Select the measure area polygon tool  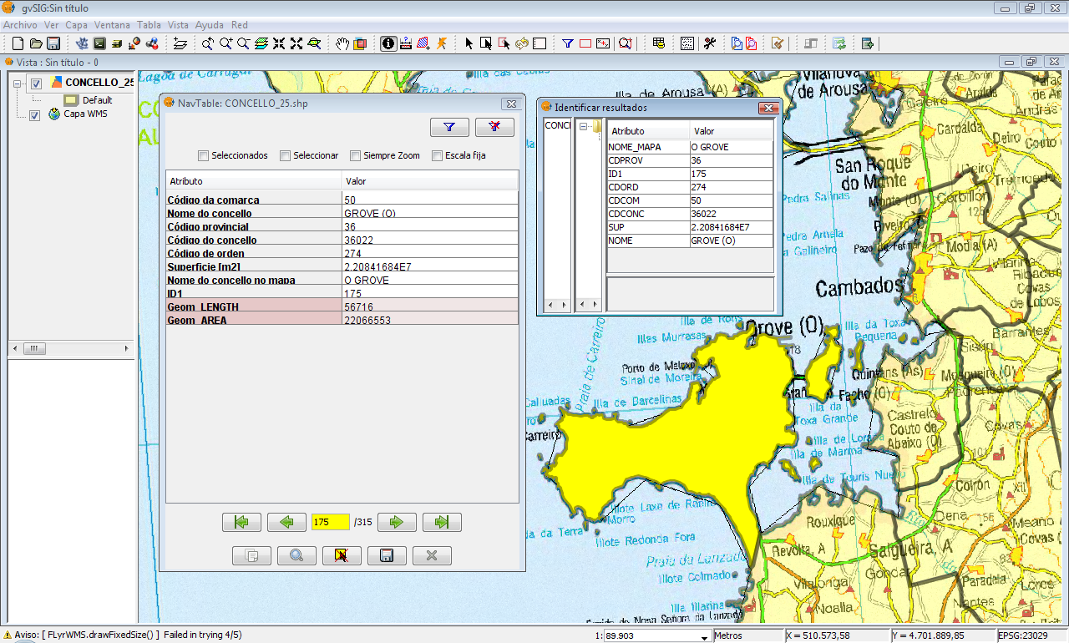pyautogui.click(x=423, y=43)
